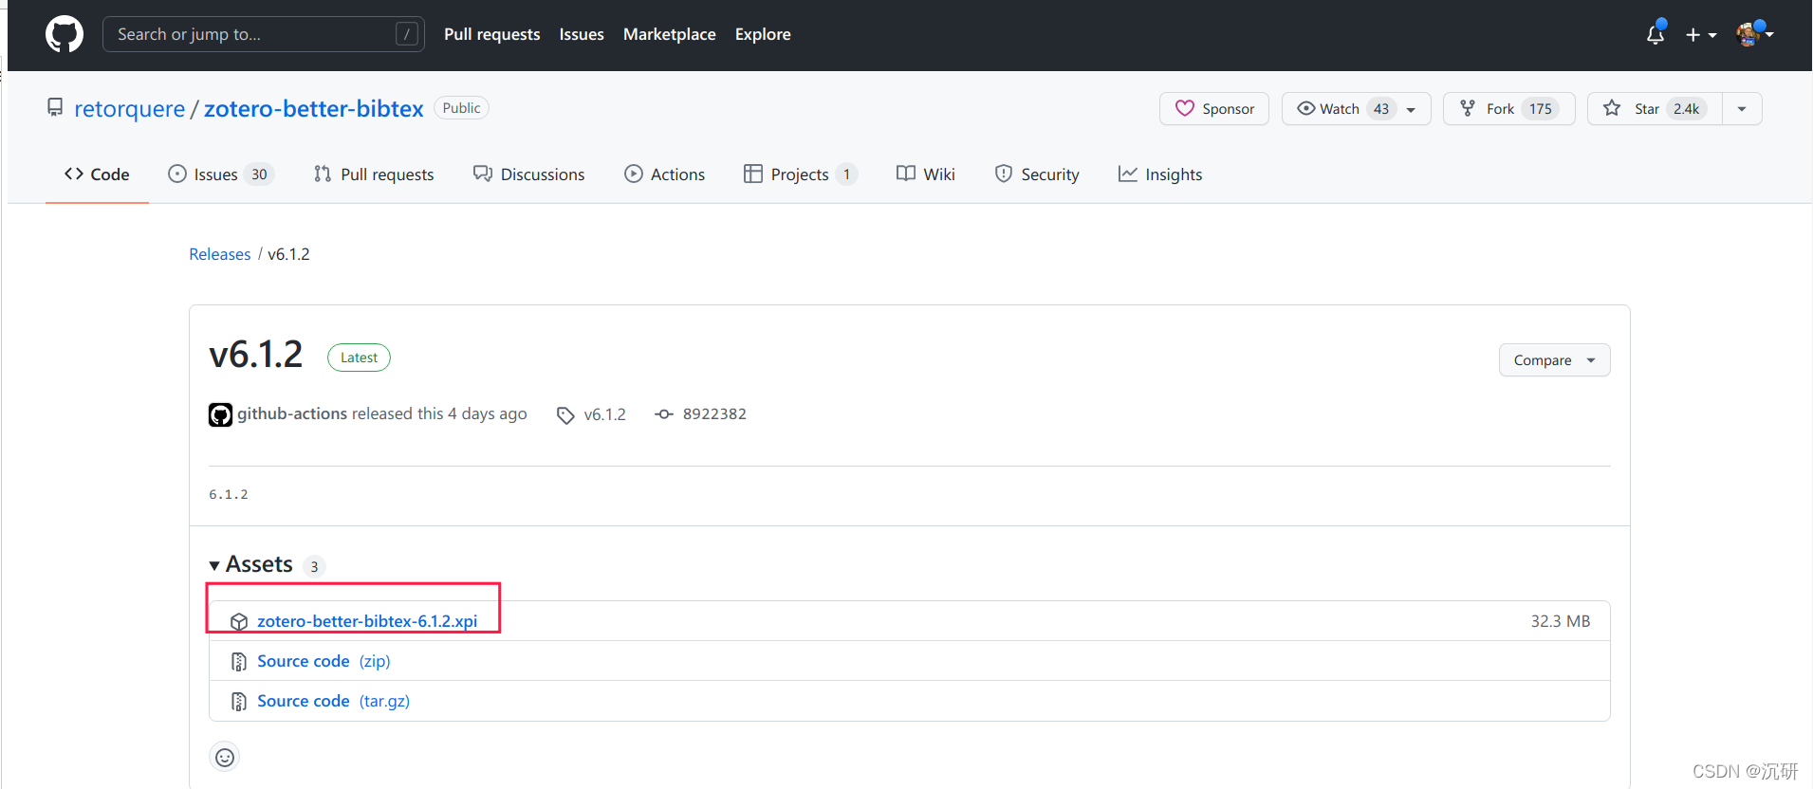Screen dimensions: 1813x789
Task: Go back to Releases breadcrumb
Action: pyautogui.click(x=219, y=254)
